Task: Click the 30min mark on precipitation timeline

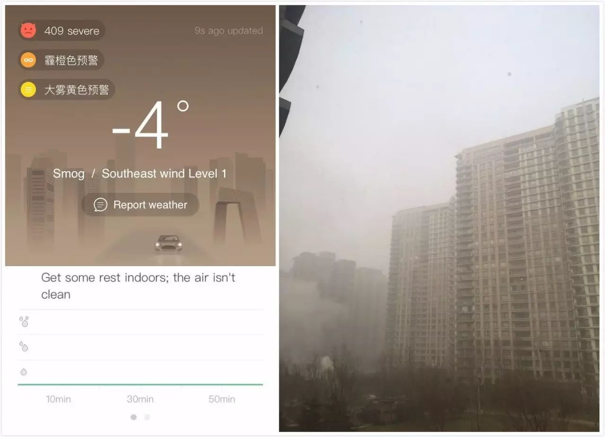Action: pyautogui.click(x=140, y=399)
